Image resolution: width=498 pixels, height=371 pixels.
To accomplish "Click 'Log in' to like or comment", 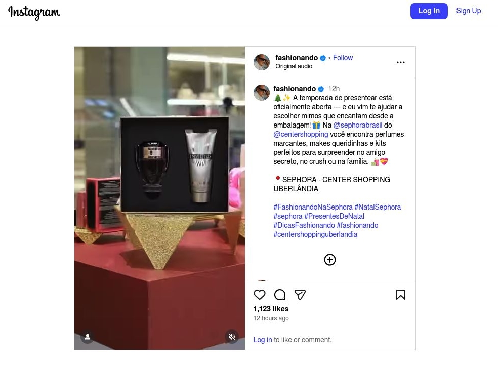I will click(262, 340).
